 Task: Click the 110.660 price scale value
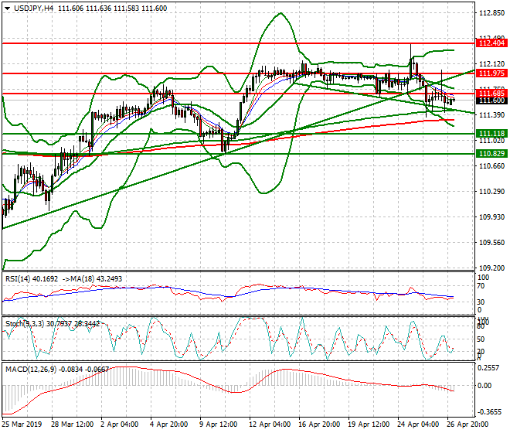tap(492, 166)
